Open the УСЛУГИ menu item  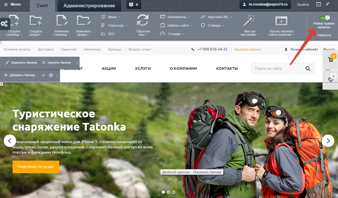(x=143, y=69)
